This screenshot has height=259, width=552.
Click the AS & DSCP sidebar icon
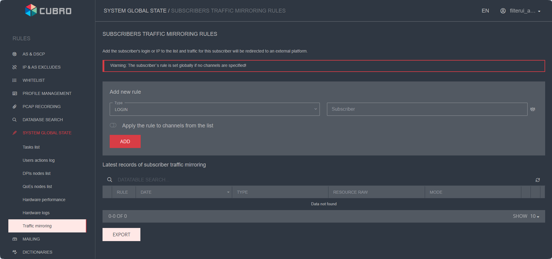coord(14,54)
